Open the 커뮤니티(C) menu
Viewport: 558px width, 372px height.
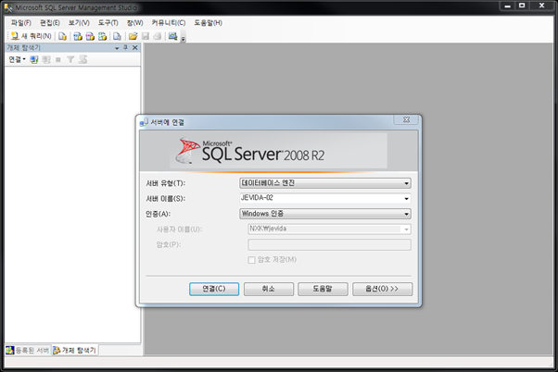click(169, 23)
